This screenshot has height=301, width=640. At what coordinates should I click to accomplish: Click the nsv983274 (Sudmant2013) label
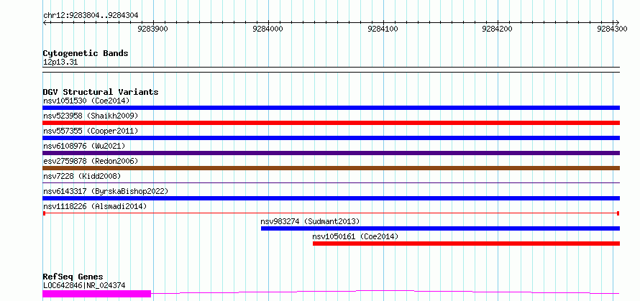tap(310, 221)
